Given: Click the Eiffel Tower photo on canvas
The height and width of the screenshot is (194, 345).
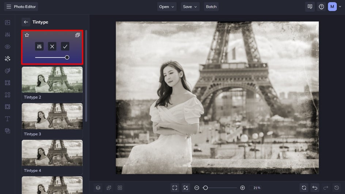Looking at the screenshot, I should [217, 98].
